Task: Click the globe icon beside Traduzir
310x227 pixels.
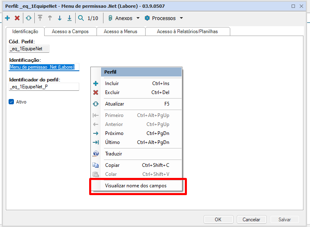Action: click(x=96, y=154)
